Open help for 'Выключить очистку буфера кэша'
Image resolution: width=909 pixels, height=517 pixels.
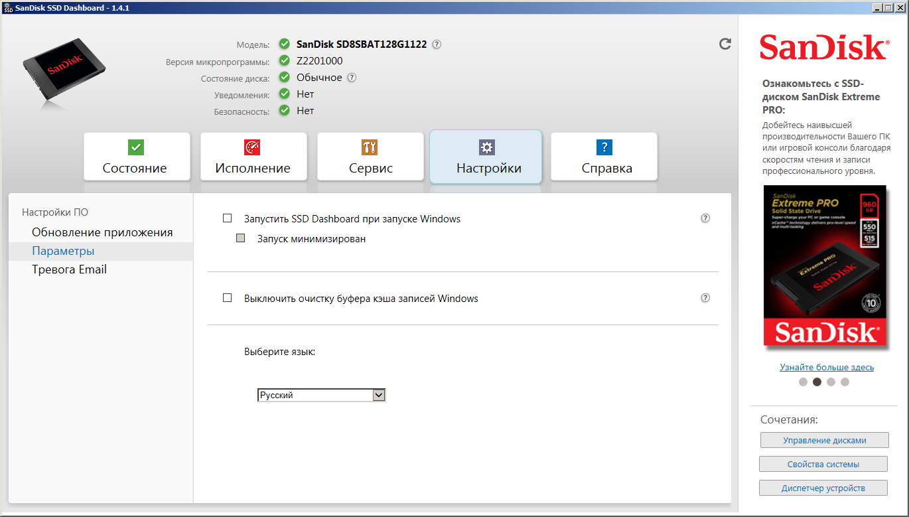(705, 298)
